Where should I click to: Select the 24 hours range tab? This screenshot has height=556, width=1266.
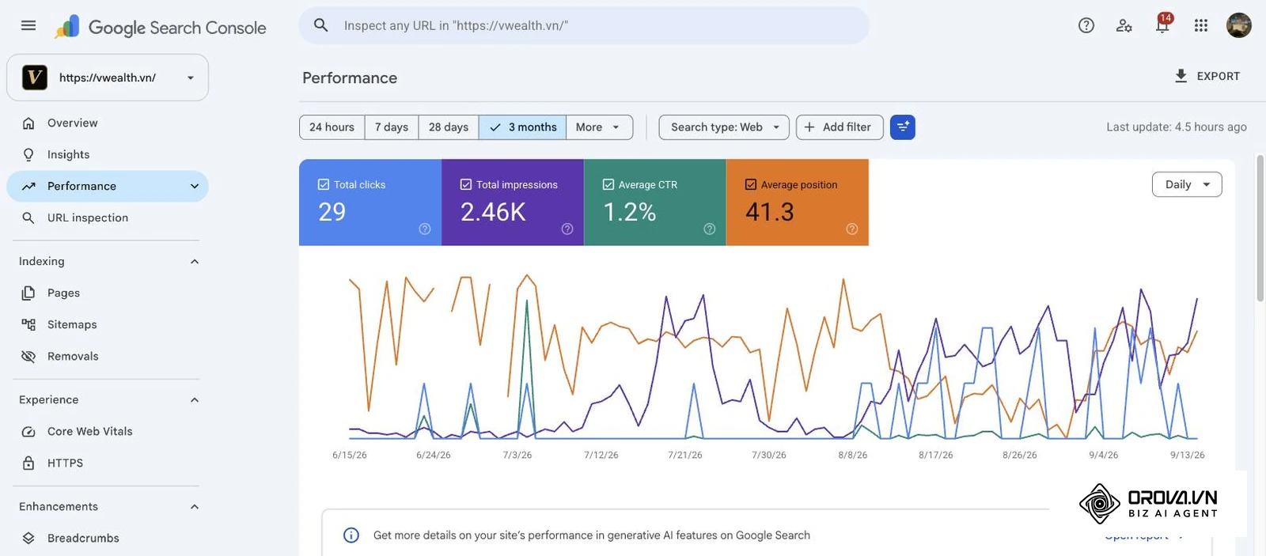tap(332, 127)
